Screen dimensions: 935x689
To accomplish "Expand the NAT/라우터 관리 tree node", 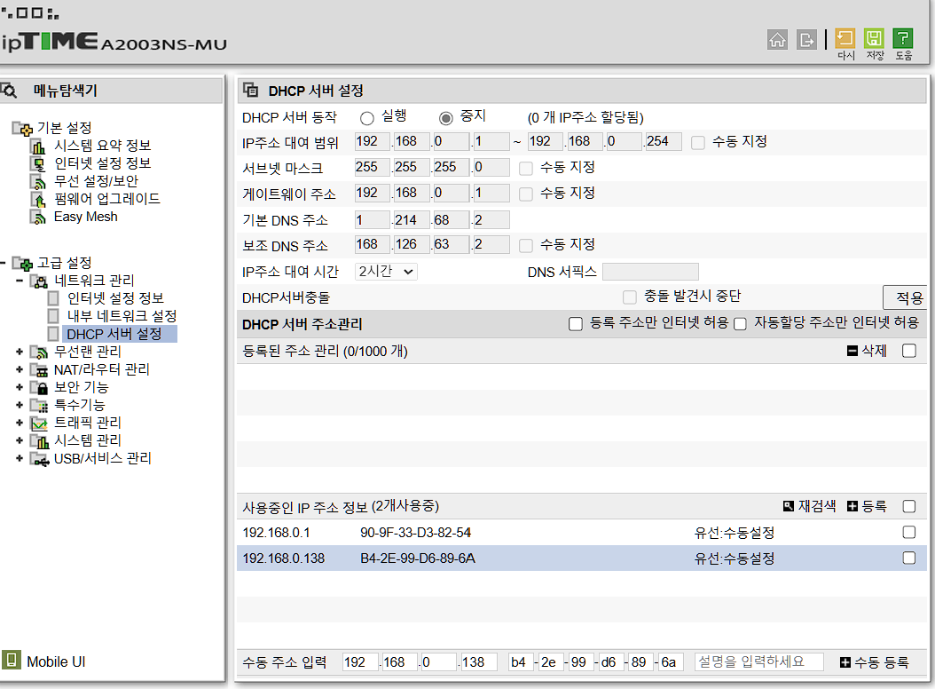I will click(x=20, y=370).
